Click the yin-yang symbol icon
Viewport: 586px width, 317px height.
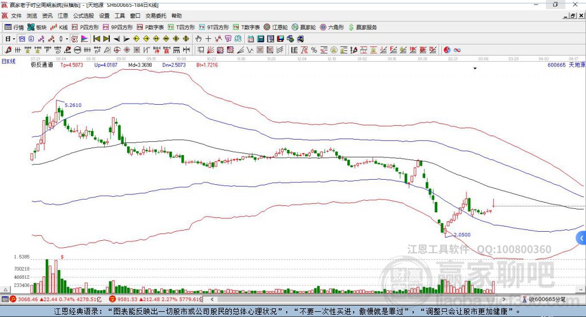(x=447, y=50)
